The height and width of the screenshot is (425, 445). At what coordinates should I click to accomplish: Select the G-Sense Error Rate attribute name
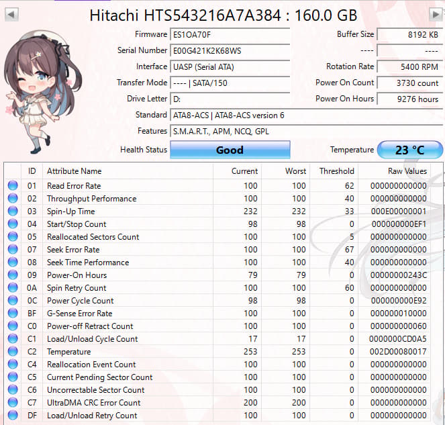pyautogui.click(x=80, y=313)
